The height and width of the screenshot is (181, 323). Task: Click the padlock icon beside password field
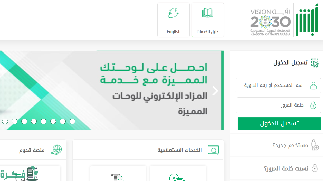point(313,105)
